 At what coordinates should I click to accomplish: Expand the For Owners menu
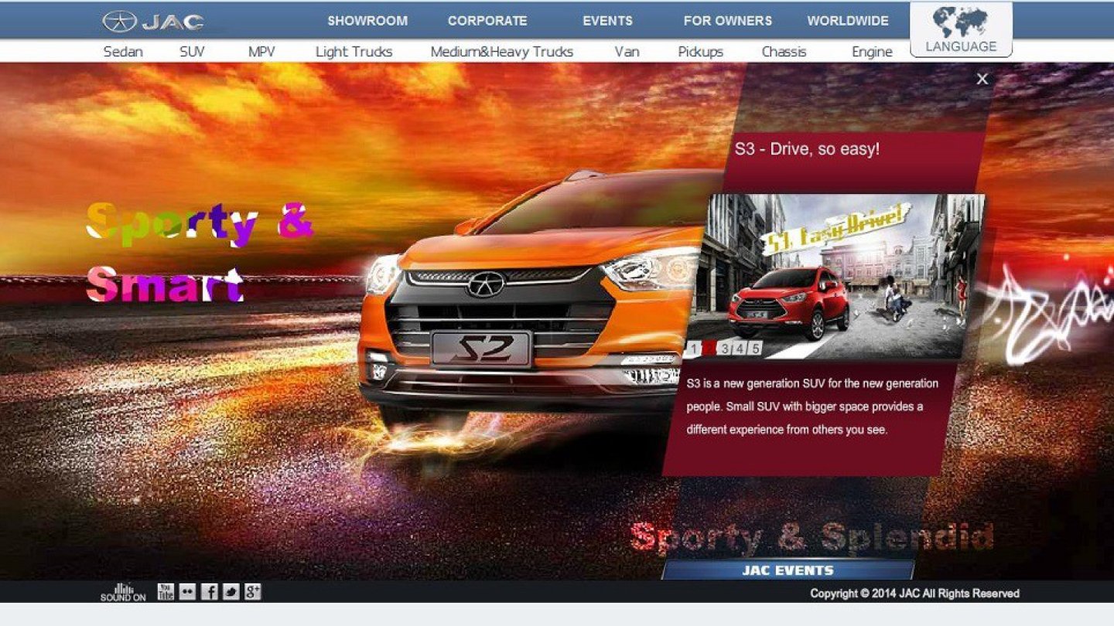(x=727, y=21)
